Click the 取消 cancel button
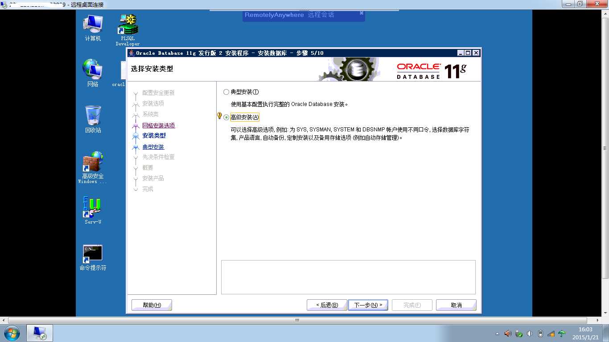 click(x=456, y=305)
